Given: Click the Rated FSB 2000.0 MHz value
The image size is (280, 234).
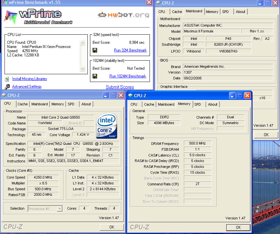Looking at the screenshot, I should (x=43, y=194).
